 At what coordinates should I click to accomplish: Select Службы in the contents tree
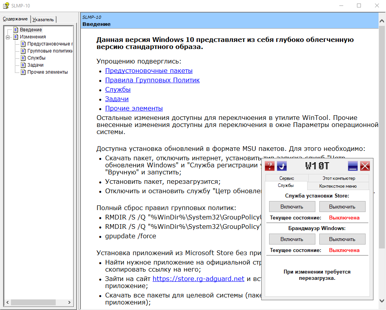coord(36,58)
